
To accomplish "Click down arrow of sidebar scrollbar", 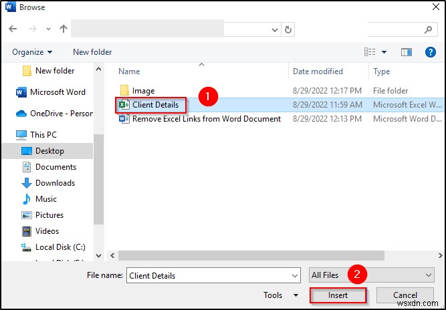I will click(98, 255).
